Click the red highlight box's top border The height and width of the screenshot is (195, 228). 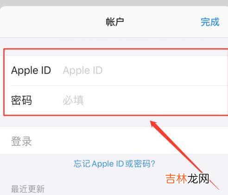pos(116,49)
